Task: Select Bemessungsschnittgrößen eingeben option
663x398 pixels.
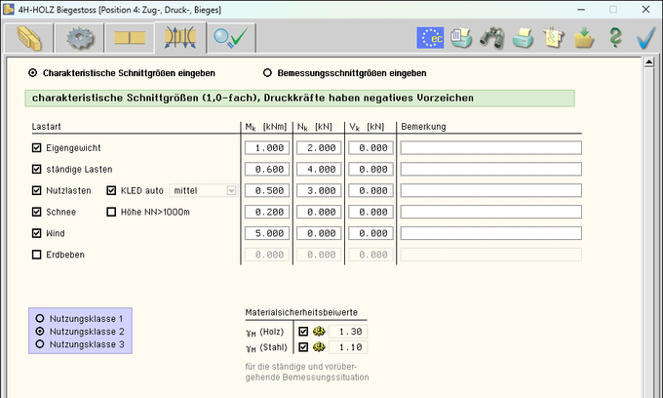Action: [x=268, y=73]
